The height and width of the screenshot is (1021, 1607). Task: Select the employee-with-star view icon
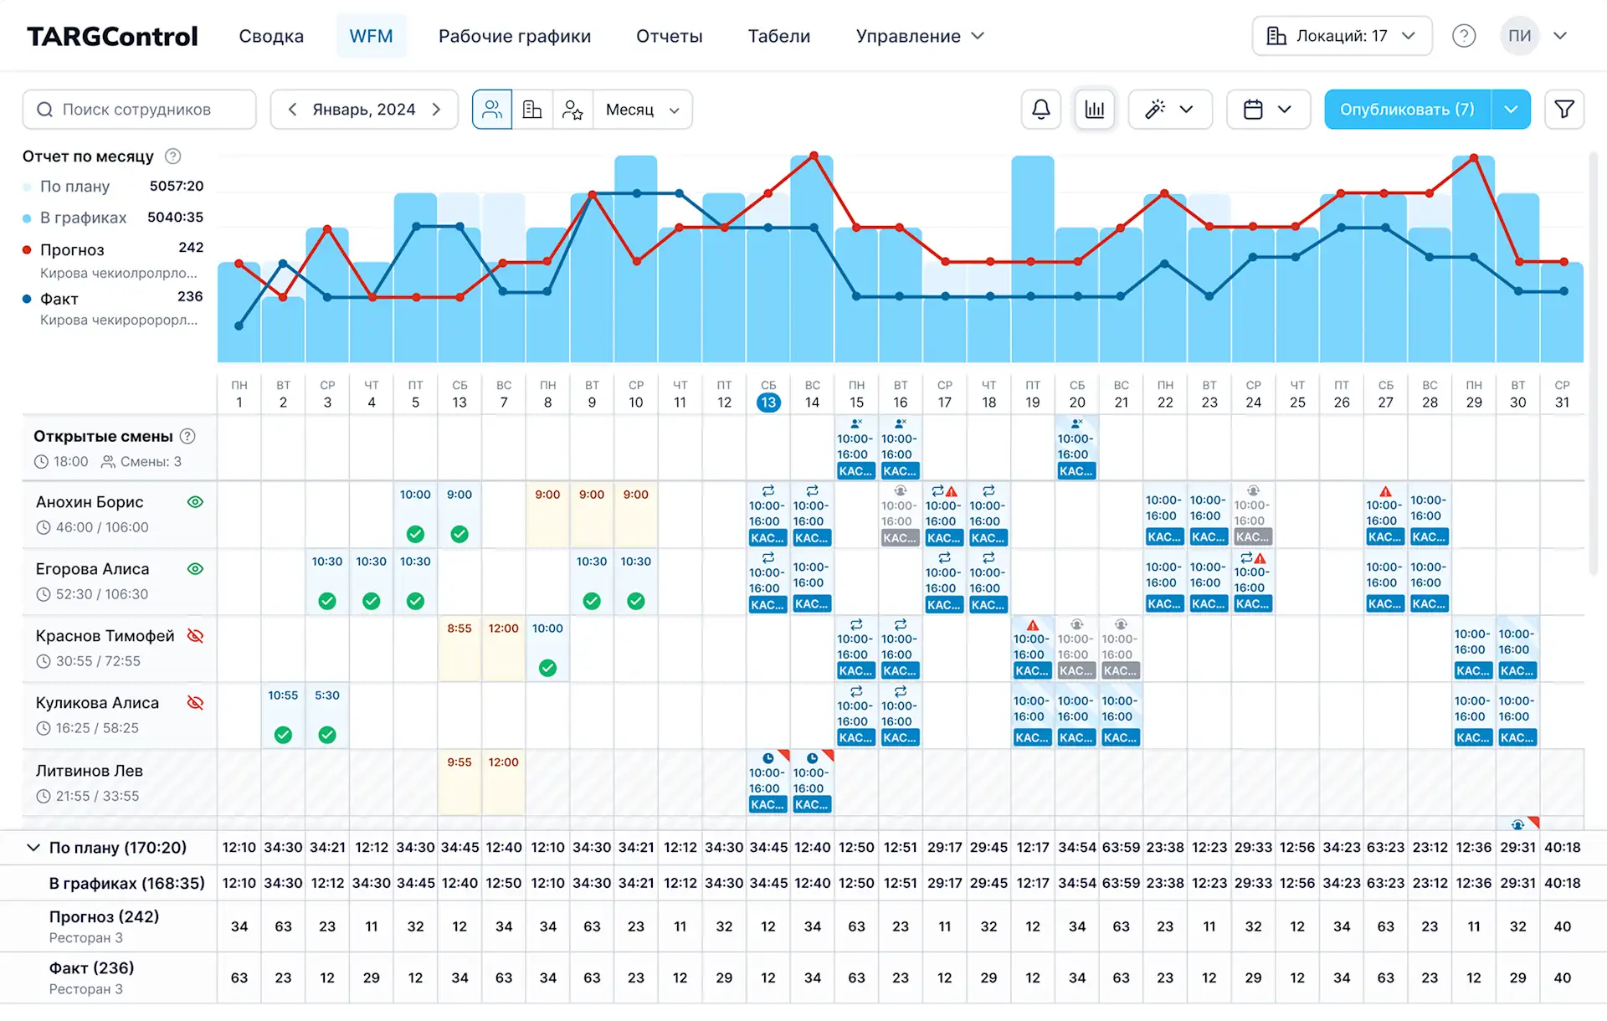[572, 110]
